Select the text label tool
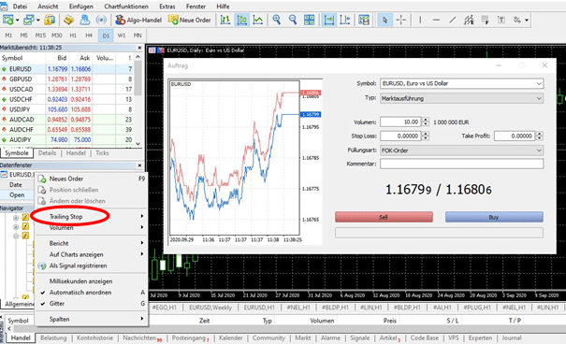The height and width of the screenshot is (344, 566). point(501,20)
